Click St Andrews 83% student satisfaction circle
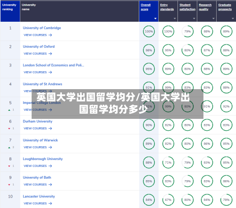The image size is (236, 208). tap(187, 88)
